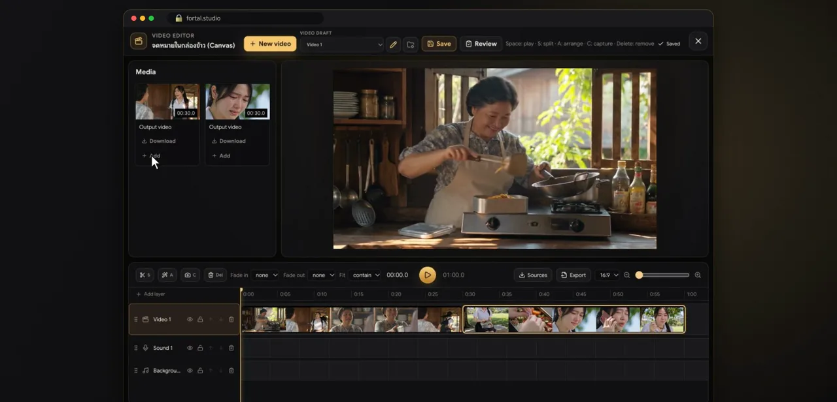837x402 pixels.
Task: Select the highlighted second clip on Video 1 track
Action: pos(574,320)
